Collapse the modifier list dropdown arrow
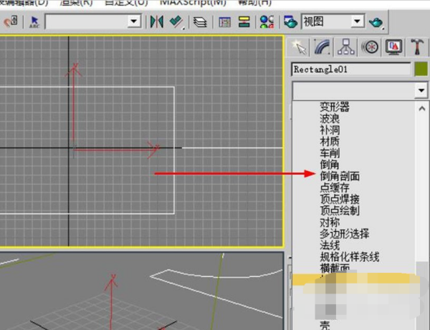Screen dimensions: 430x330 click(421, 91)
